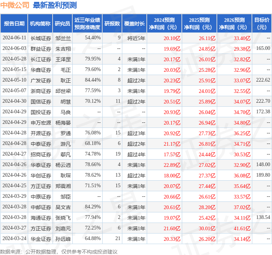Select the 中原证券 cell
The width and height of the screenshot is (272, 255).
click(x=41, y=197)
